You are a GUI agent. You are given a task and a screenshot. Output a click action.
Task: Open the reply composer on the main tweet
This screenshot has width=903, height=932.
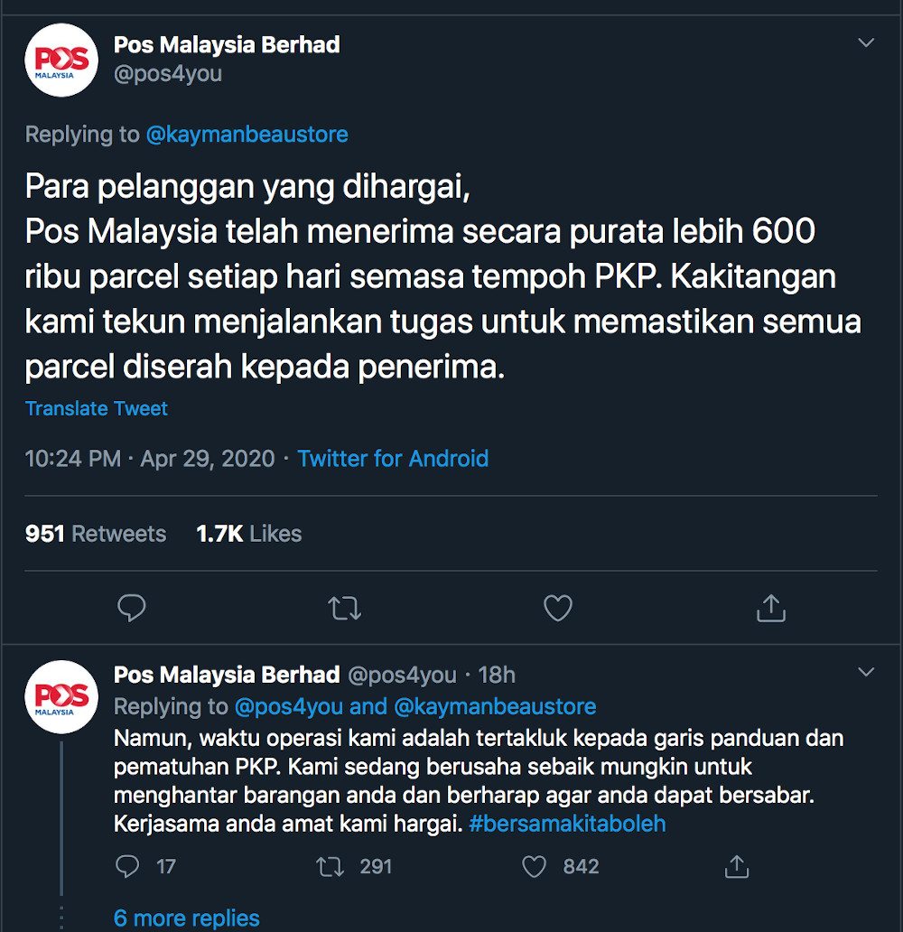click(x=132, y=609)
